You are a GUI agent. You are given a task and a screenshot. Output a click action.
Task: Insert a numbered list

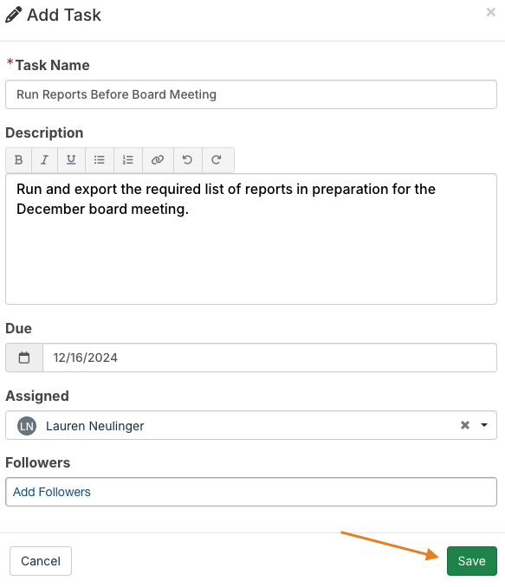tap(128, 160)
